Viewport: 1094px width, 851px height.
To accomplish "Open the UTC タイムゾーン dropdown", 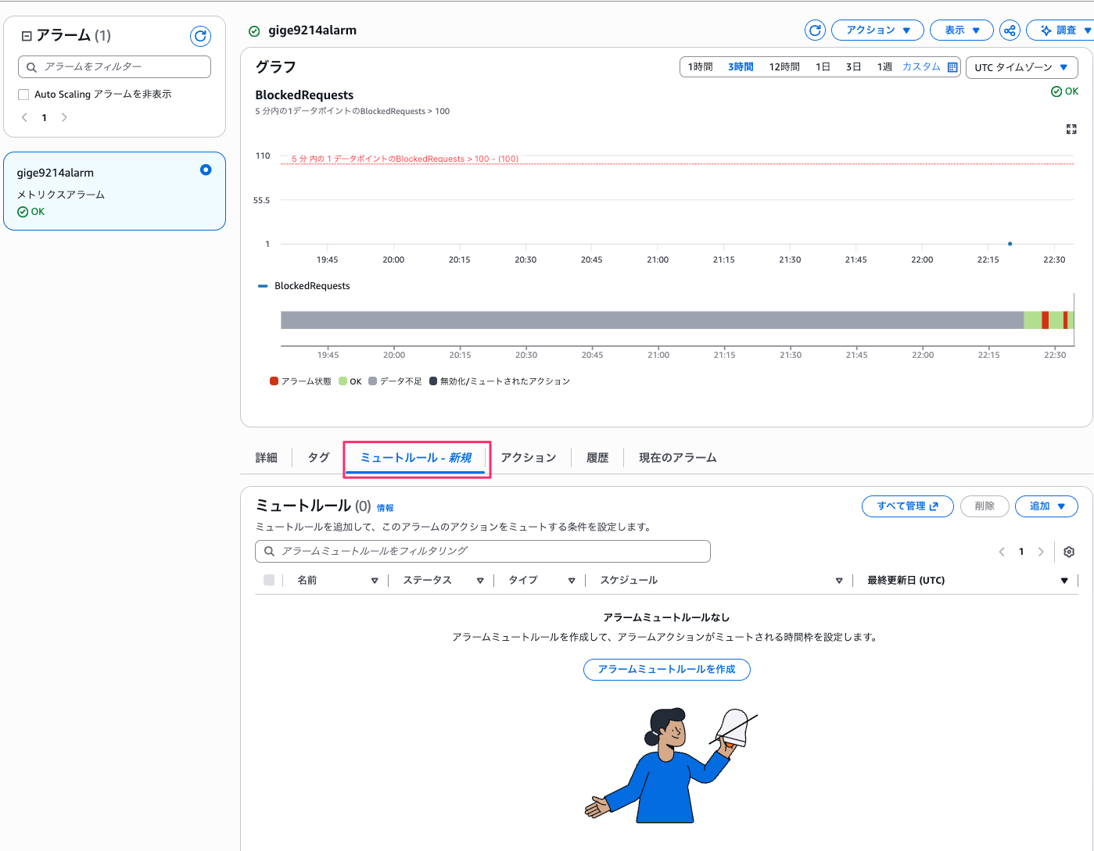I will (1021, 67).
